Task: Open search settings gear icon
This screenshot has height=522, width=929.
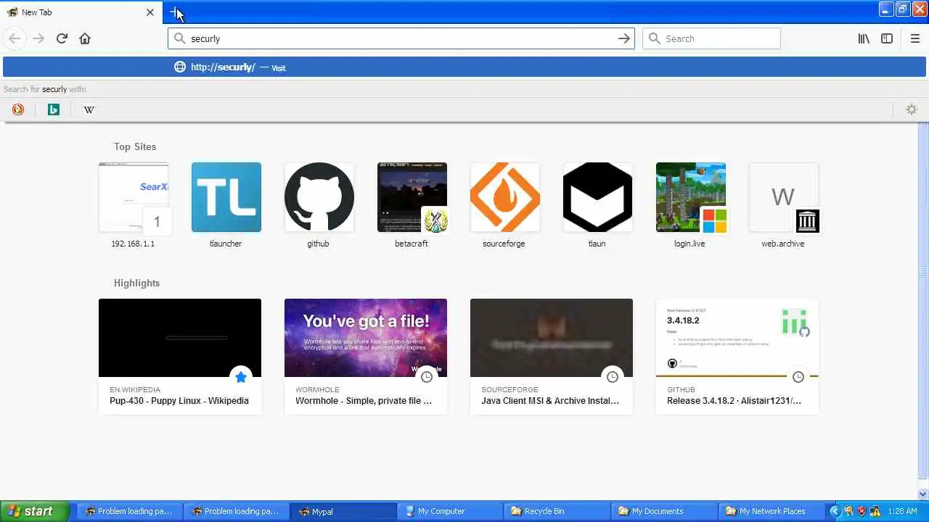Action: click(x=912, y=109)
